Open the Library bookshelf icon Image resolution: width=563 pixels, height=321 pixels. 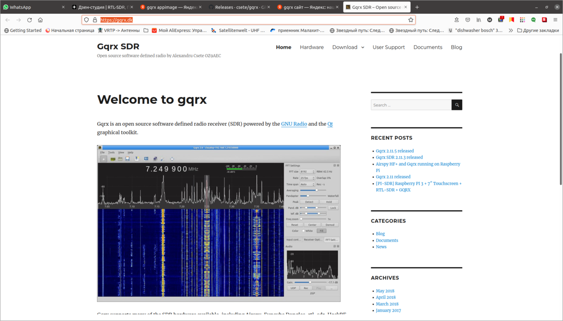pos(479,20)
